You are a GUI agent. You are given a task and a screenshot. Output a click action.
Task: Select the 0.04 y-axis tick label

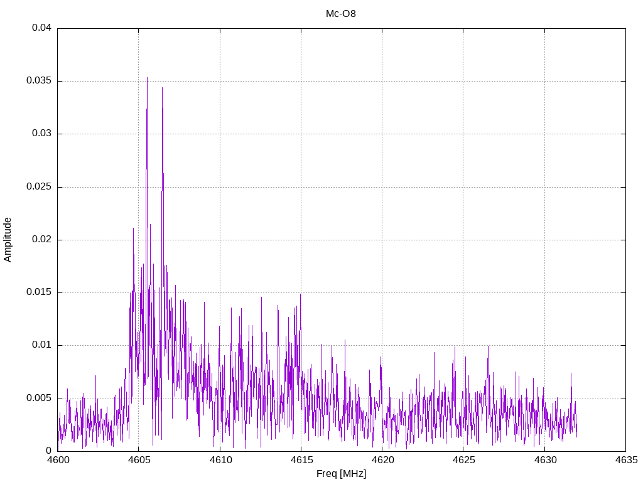[x=42, y=28]
